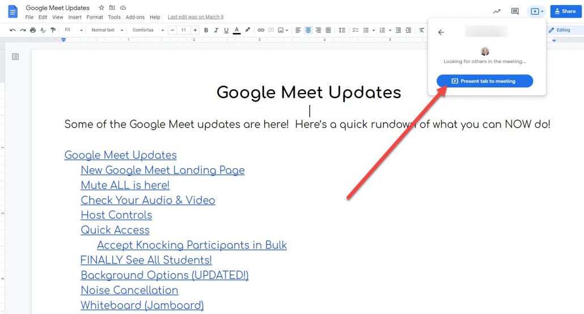Click the blue Share button
The image size is (584, 314).
pos(566,11)
